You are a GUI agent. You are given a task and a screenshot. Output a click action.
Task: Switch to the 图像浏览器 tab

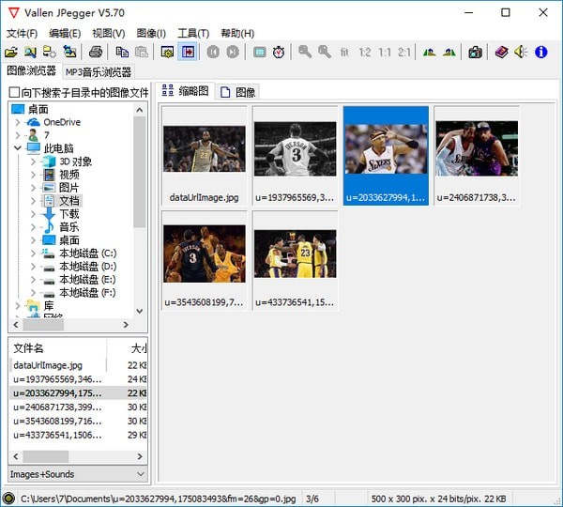point(32,70)
